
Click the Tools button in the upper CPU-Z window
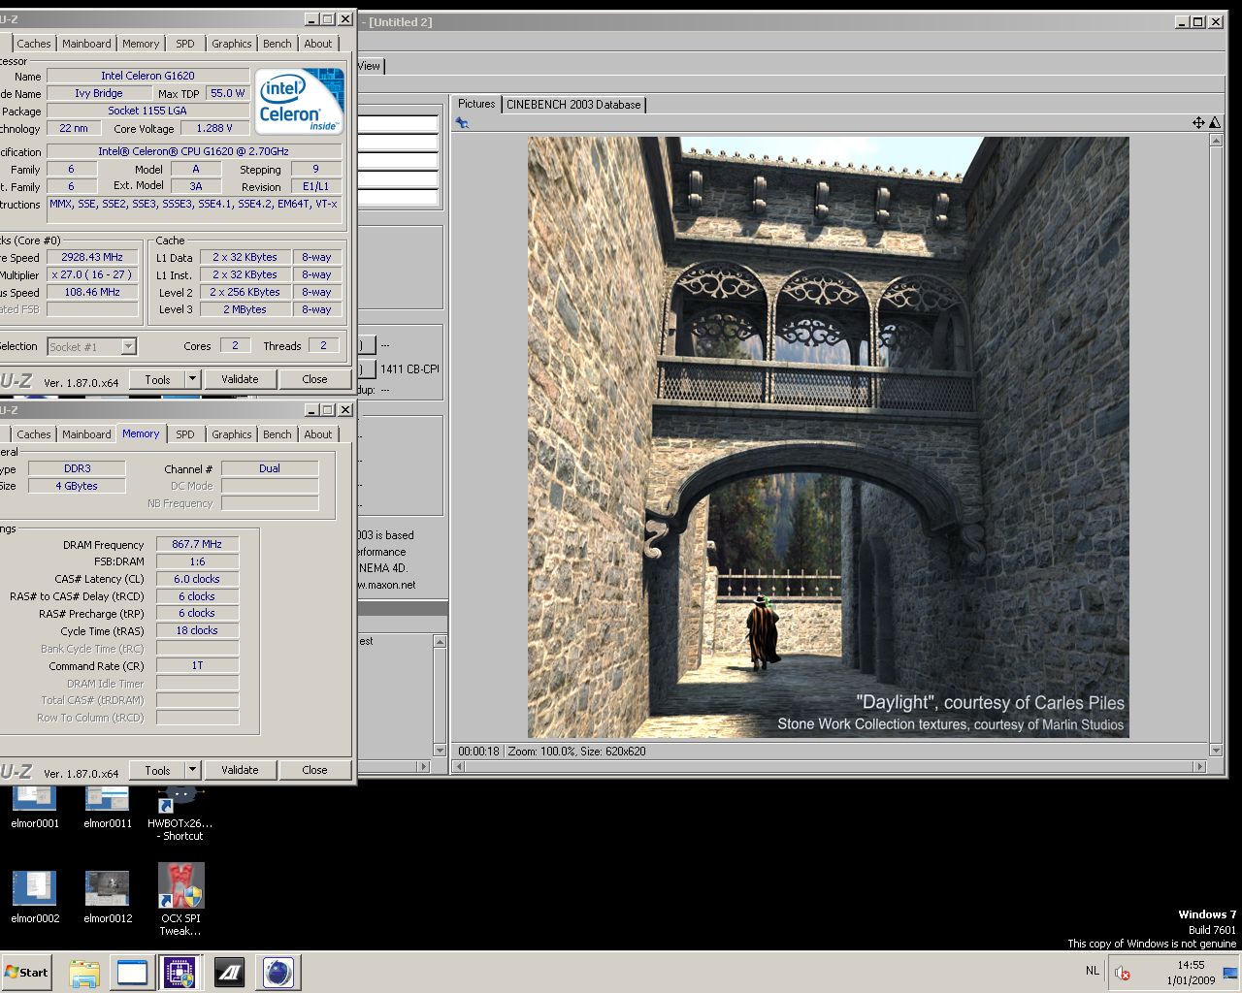157,379
